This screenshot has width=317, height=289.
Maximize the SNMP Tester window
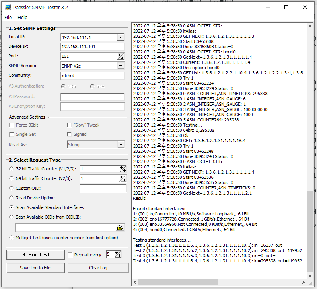pos(286,8)
